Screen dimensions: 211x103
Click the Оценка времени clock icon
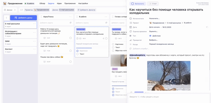[x=130, y=32]
